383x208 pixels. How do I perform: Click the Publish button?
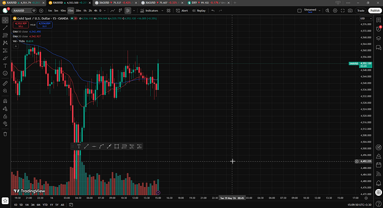click(375, 11)
